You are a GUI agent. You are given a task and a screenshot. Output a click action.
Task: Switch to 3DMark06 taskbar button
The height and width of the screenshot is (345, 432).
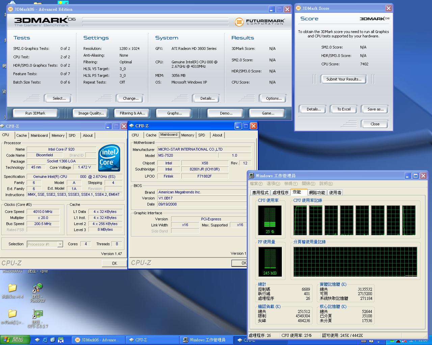pyautogui.click(x=99, y=340)
